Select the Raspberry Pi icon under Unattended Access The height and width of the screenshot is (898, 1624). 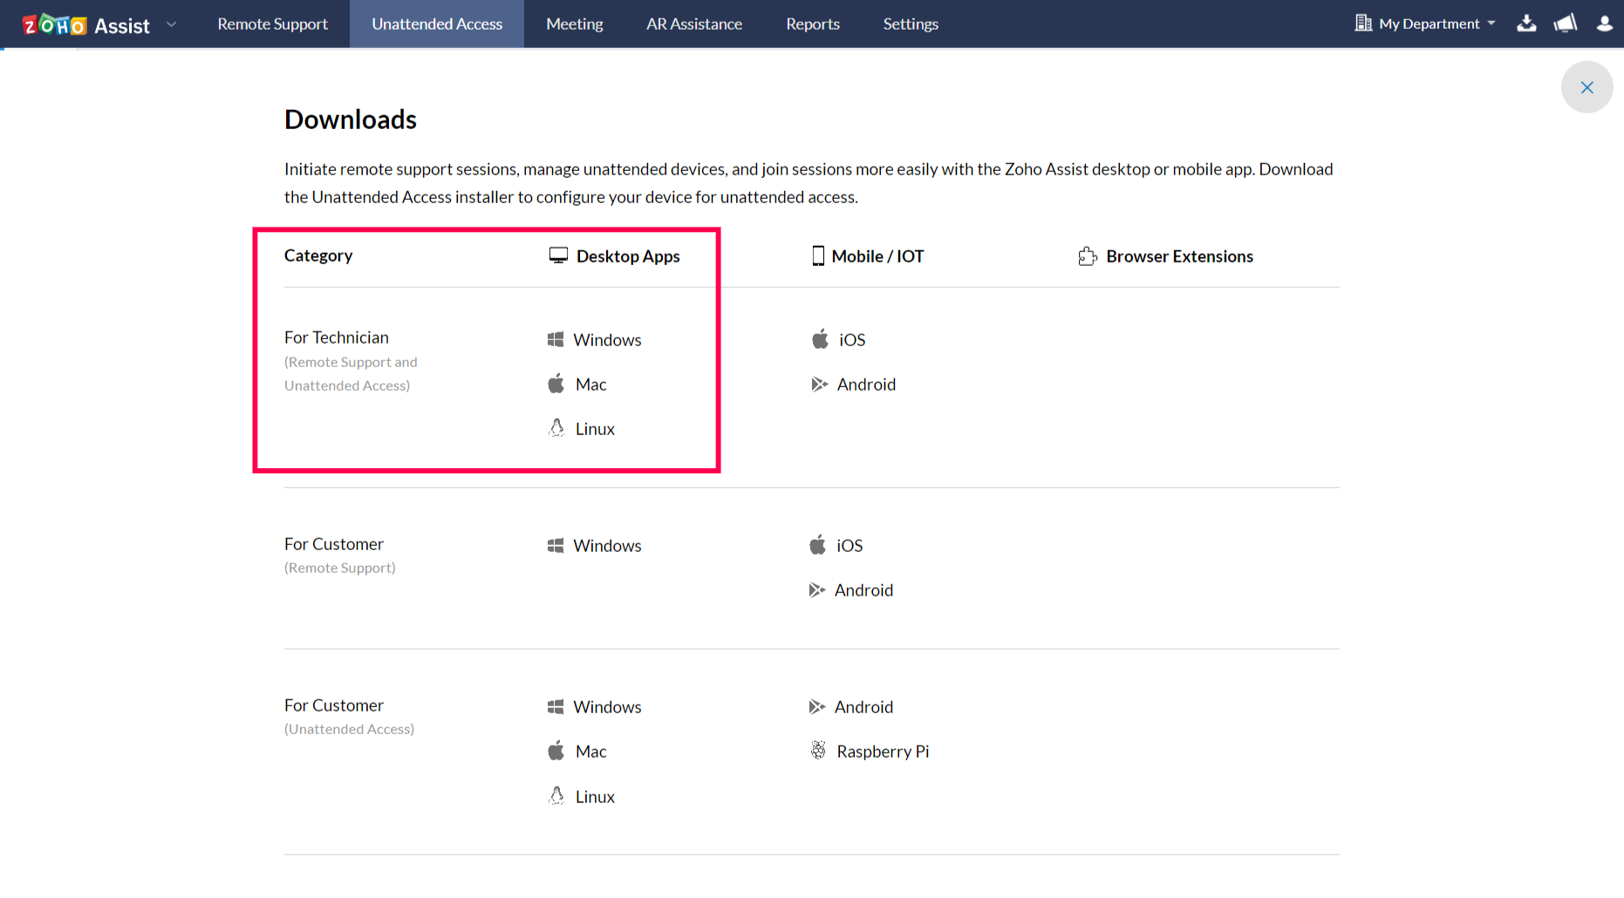point(818,750)
